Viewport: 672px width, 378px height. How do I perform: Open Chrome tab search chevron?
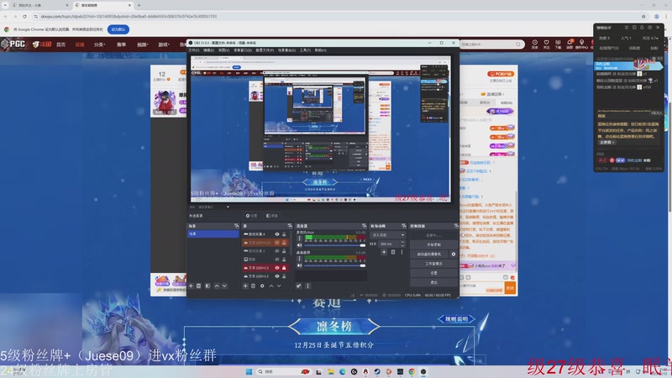[5, 5]
